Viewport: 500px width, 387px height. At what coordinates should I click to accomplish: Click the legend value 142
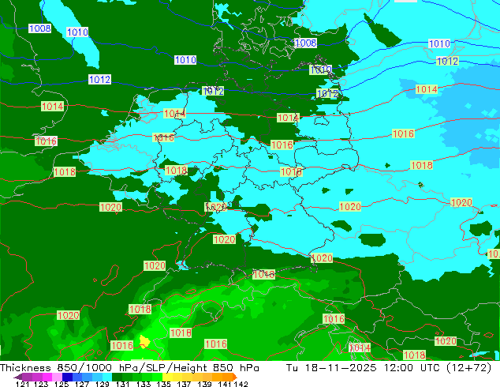[241, 384]
